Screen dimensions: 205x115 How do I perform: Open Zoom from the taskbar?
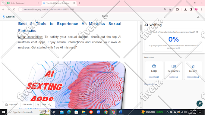(98, 112)
